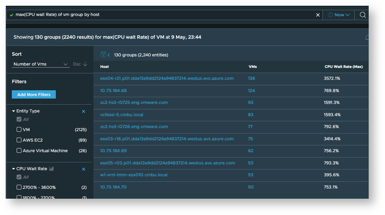Open host 10.73.184.68 link
The height and width of the screenshot is (215, 385).
113,91
